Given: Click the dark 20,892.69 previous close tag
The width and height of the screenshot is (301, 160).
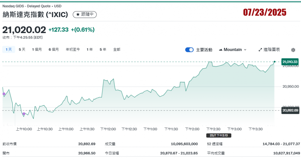Looking at the screenshot, I should pyautogui.click(x=290, y=110).
